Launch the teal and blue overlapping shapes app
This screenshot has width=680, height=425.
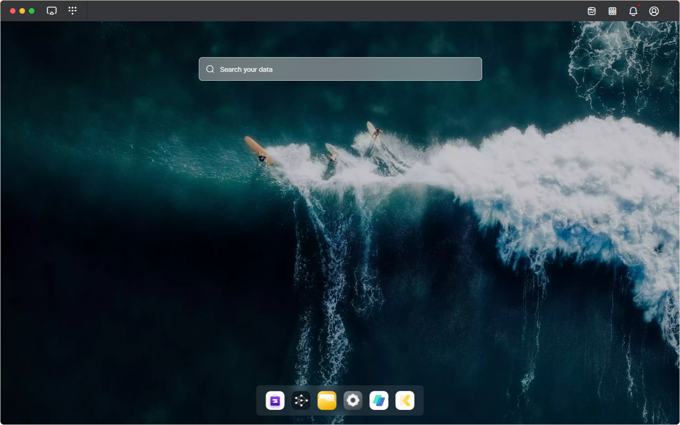click(379, 400)
